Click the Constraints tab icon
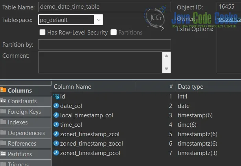This screenshot has height=166, width=241. click(x=3, y=100)
